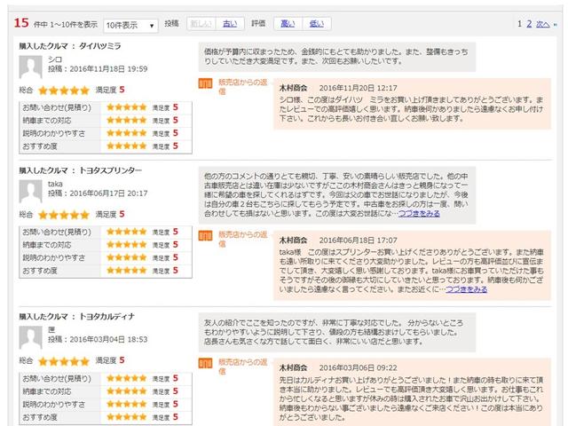The height and width of the screenshot is (426, 568).
Task: Click the reviewer name taka
Action: [55, 184]
